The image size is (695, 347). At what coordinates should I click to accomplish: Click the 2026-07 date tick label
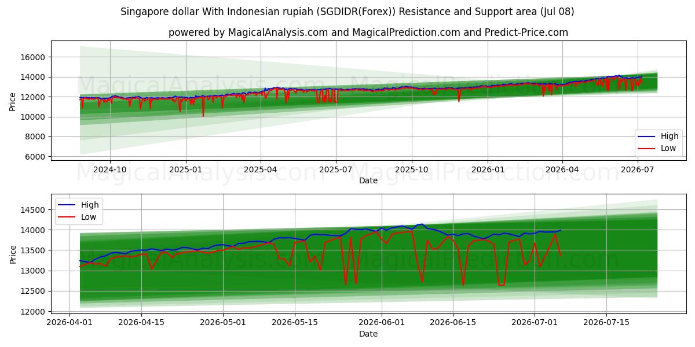click(x=637, y=170)
